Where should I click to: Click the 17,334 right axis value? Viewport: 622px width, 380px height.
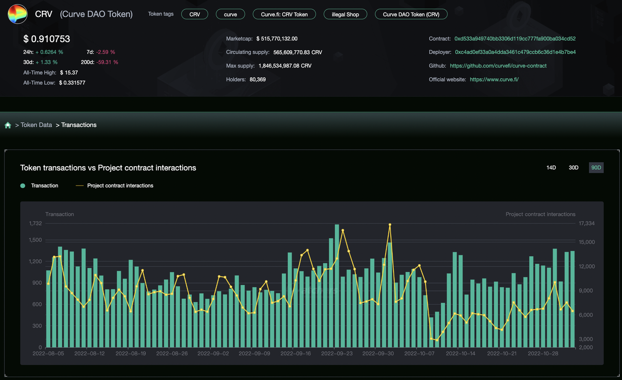click(587, 224)
